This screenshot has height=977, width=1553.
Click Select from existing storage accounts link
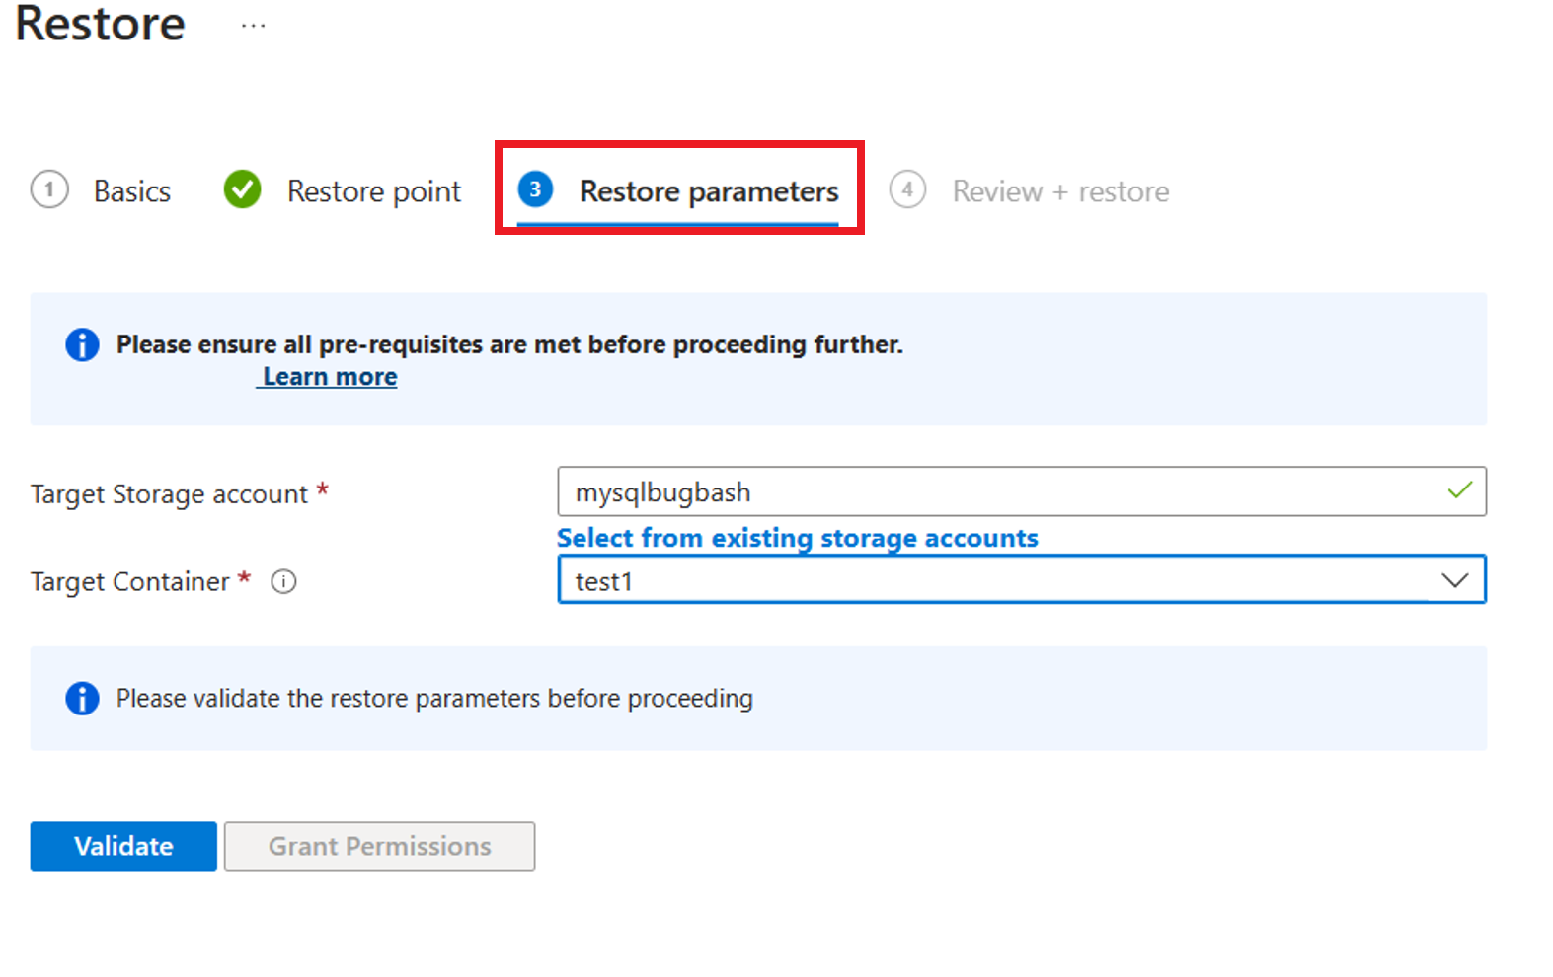pyautogui.click(x=798, y=538)
